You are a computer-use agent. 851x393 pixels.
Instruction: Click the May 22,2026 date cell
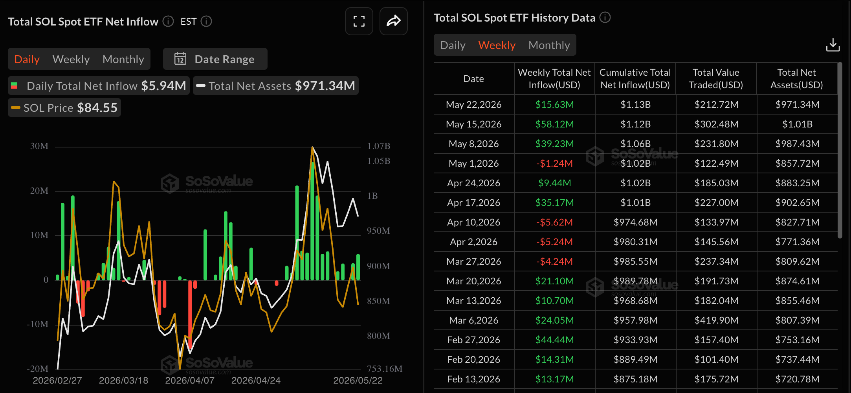[x=473, y=104]
